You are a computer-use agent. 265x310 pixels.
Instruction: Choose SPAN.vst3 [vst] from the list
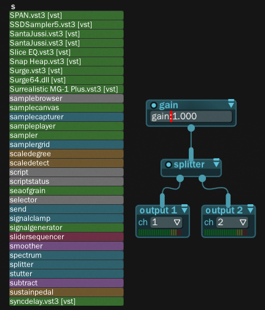point(66,15)
